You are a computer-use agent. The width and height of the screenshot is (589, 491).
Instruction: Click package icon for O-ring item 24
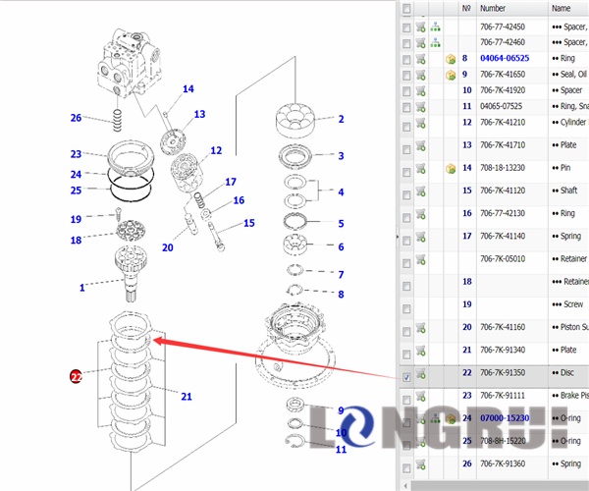[x=451, y=418]
